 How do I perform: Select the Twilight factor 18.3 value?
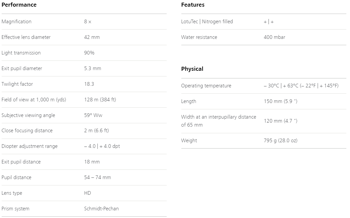click(x=89, y=84)
